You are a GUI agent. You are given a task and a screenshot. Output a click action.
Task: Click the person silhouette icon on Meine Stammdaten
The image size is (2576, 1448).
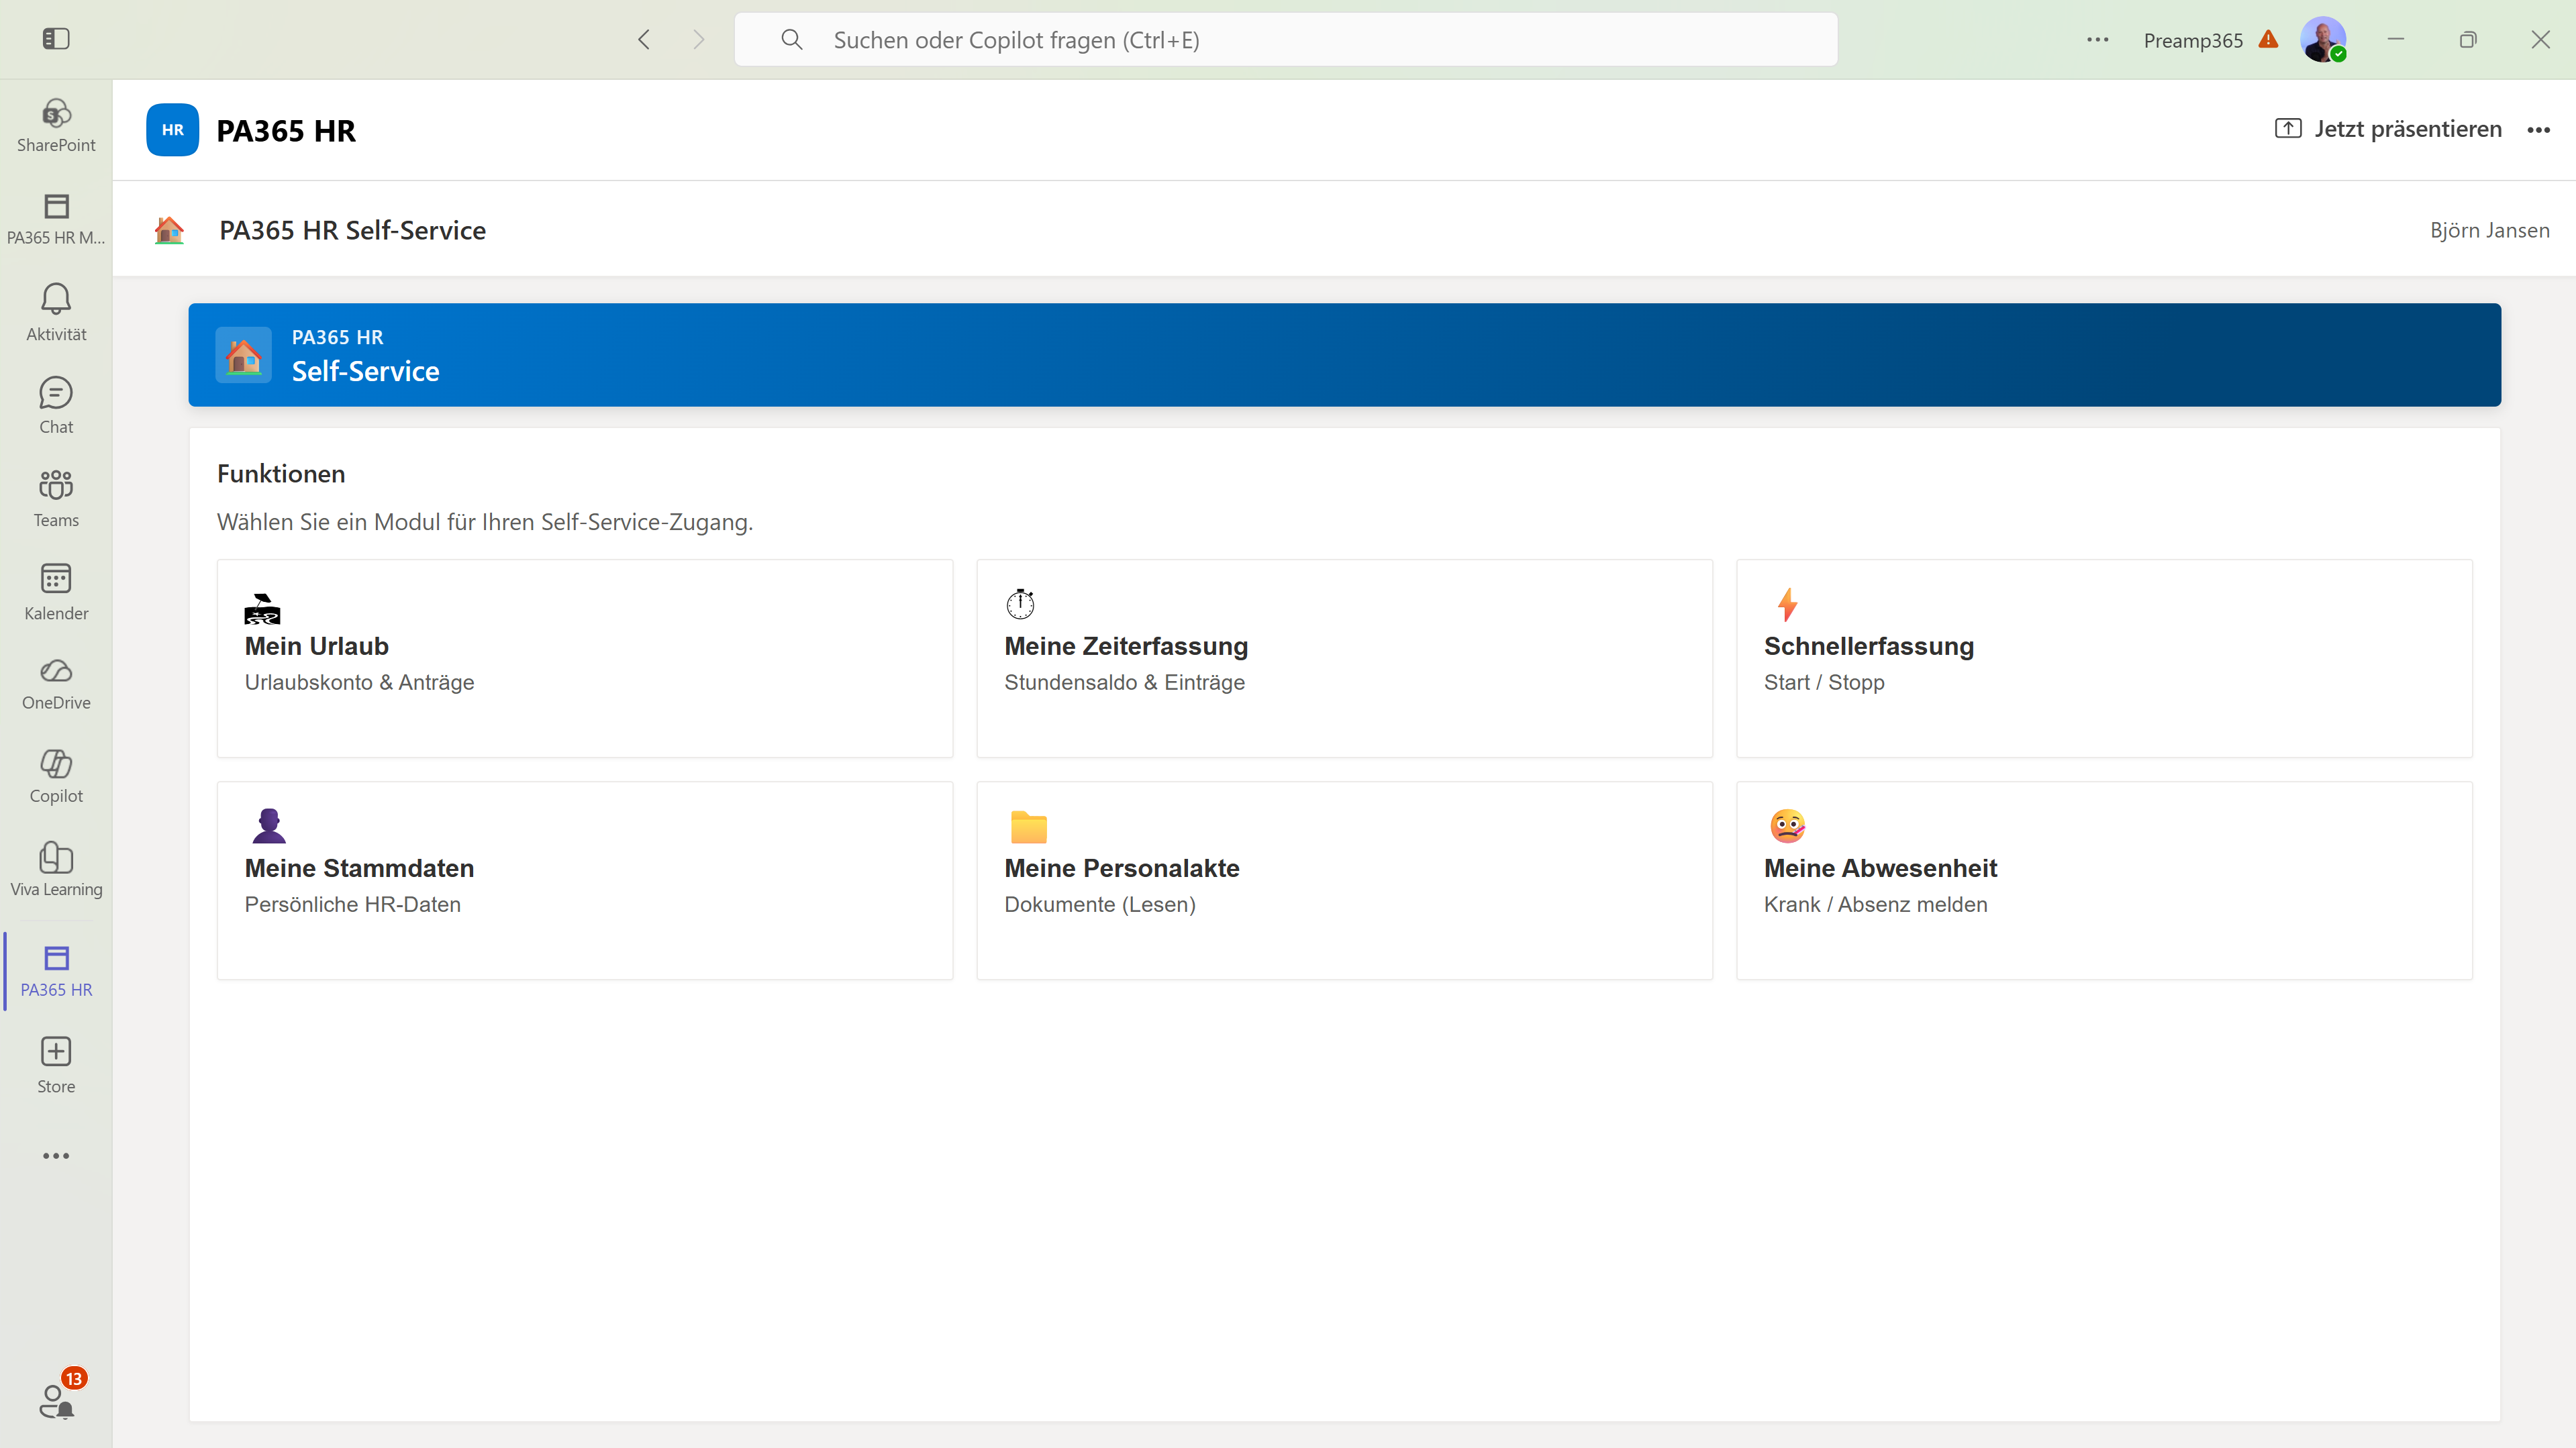click(x=268, y=826)
